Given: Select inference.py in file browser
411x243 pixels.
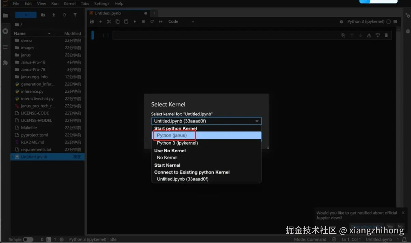Looking at the screenshot, I should [x=47, y=91].
